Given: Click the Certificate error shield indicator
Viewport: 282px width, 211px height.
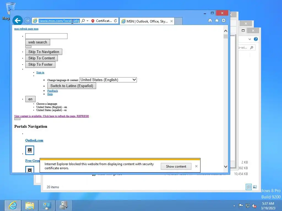Looking at the screenshot, I should (x=102, y=21).
